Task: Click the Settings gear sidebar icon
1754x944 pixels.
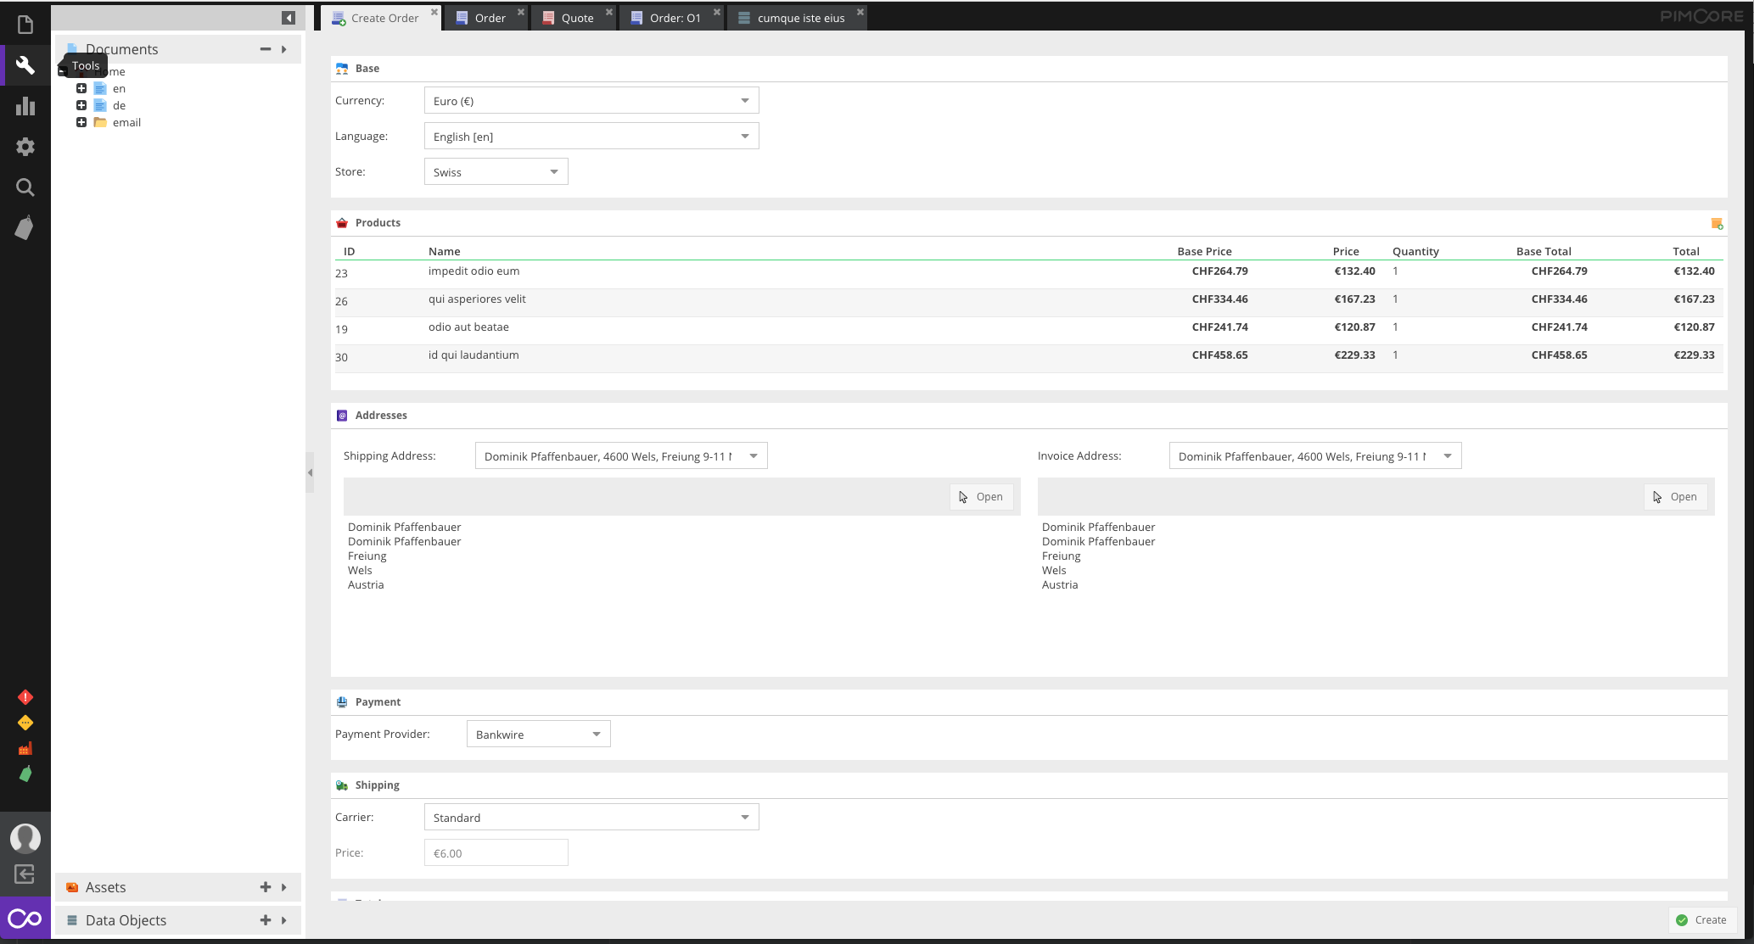Action: click(x=25, y=147)
